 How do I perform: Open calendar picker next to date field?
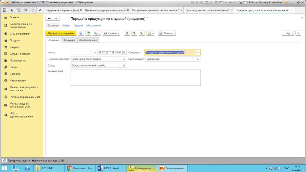124,52
